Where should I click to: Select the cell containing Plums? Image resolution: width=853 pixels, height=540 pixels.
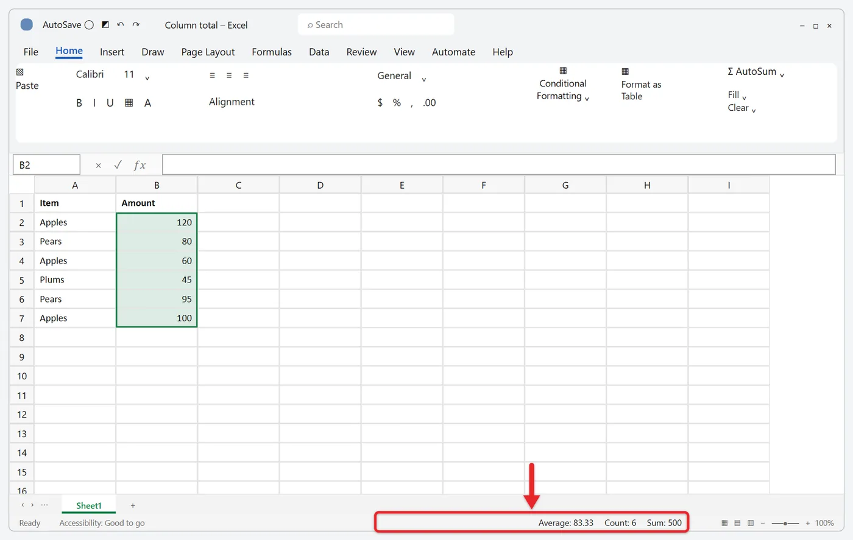(x=75, y=280)
